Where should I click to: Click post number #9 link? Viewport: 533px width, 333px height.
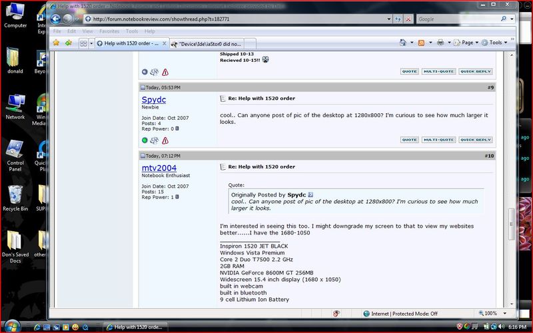[x=490, y=88]
